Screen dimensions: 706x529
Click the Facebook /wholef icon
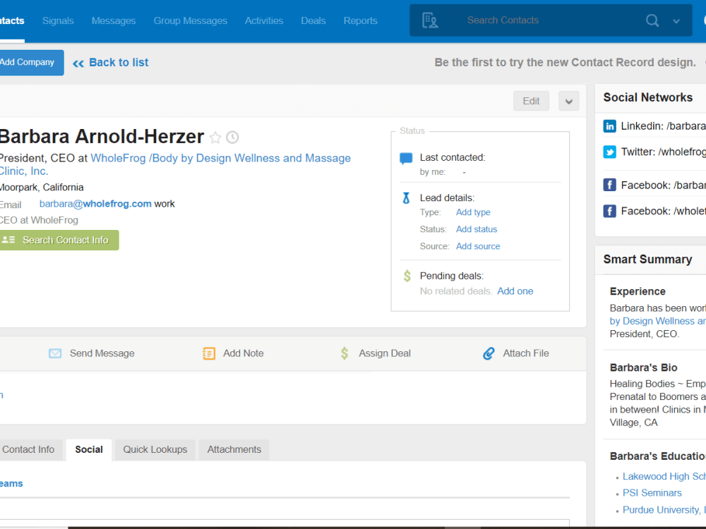(x=610, y=212)
